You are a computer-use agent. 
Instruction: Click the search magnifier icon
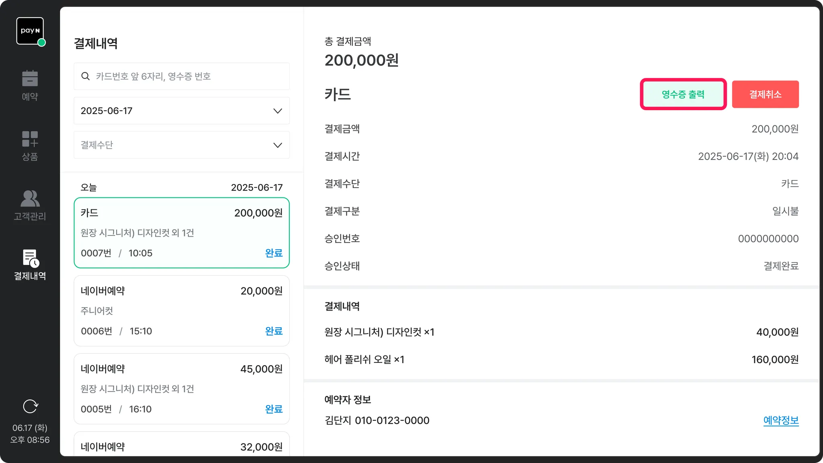85,76
